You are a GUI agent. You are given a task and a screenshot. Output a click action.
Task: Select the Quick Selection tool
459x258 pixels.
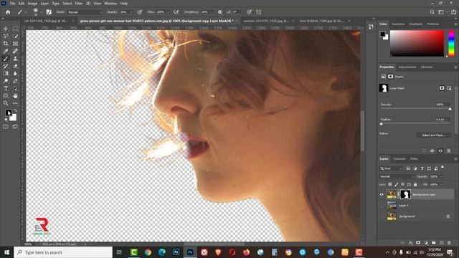pyautogui.click(x=15, y=36)
